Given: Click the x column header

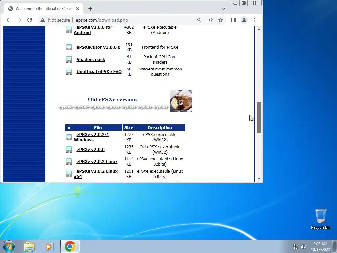Looking at the screenshot, I should pos(69,127).
